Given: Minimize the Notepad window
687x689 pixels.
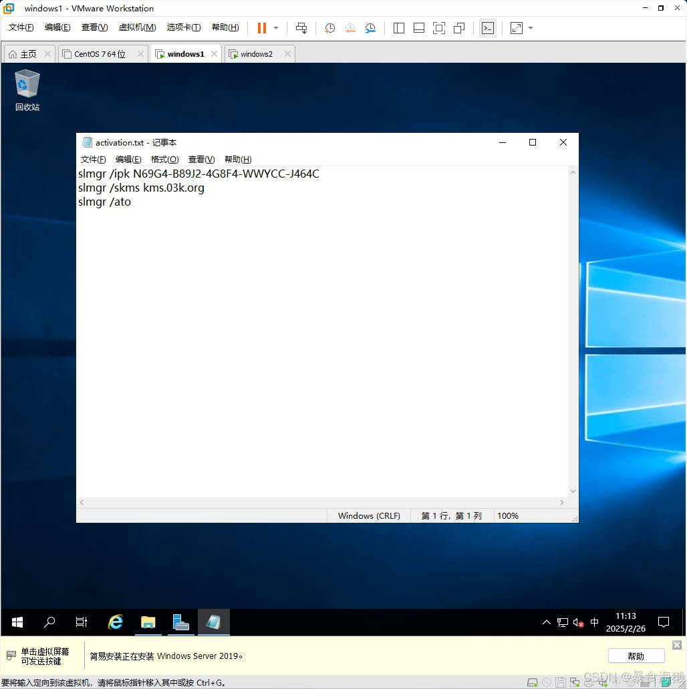Looking at the screenshot, I should click(x=503, y=142).
